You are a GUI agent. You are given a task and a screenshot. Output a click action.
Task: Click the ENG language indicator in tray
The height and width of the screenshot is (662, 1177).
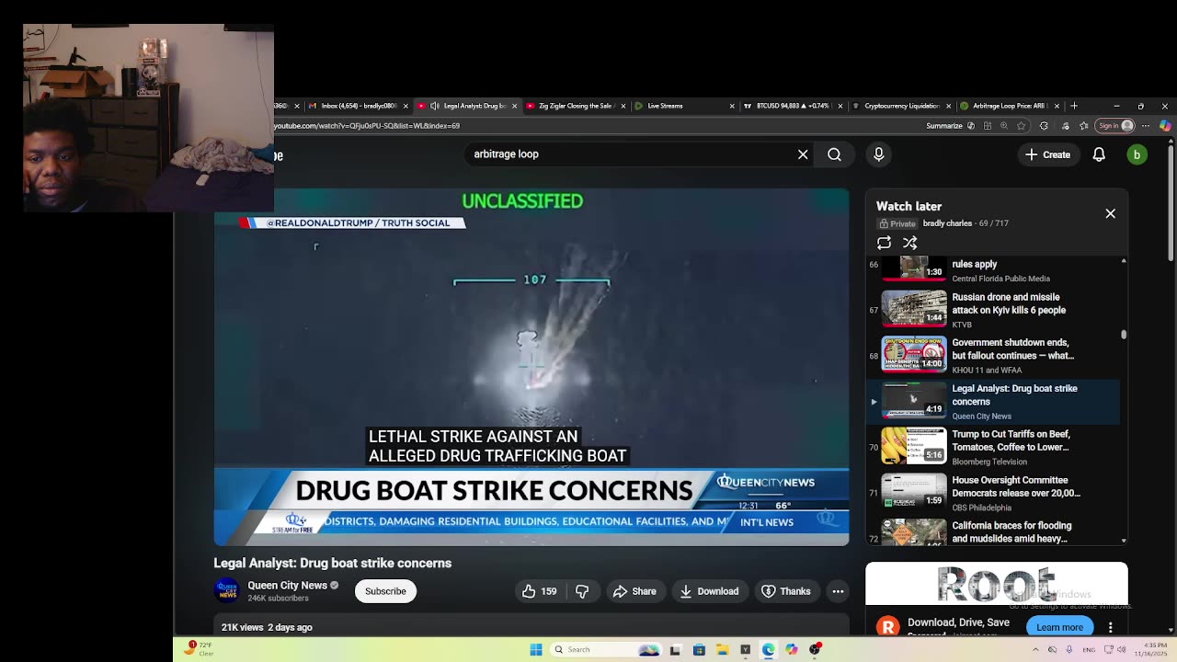[x=1089, y=650]
